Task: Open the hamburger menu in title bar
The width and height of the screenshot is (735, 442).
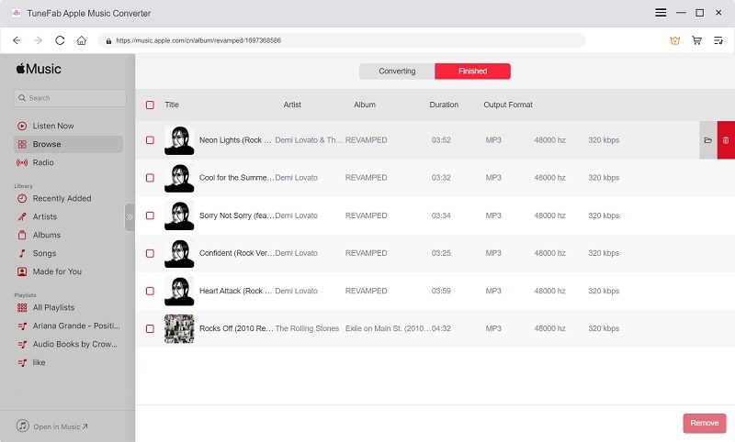Action: click(x=661, y=13)
